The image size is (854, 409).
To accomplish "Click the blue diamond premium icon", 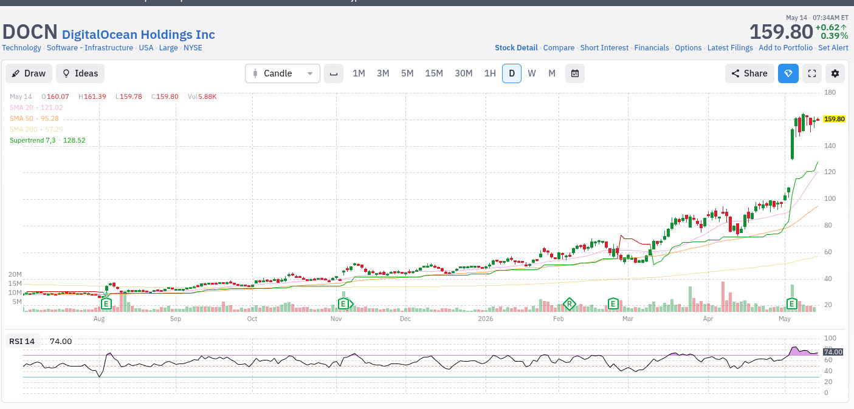I will coord(788,73).
